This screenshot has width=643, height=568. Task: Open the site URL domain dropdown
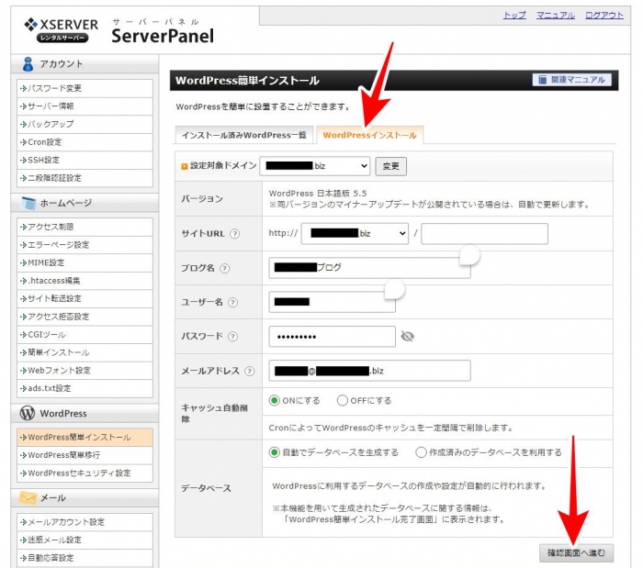[x=355, y=233]
